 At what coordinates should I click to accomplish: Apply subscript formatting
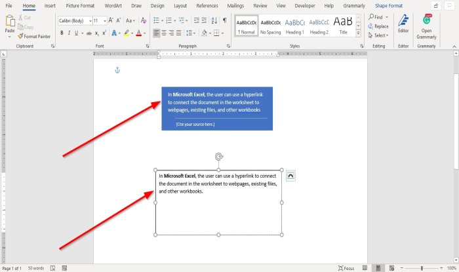(x=96, y=33)
